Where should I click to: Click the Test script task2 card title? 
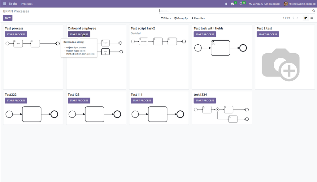point(143,28)
